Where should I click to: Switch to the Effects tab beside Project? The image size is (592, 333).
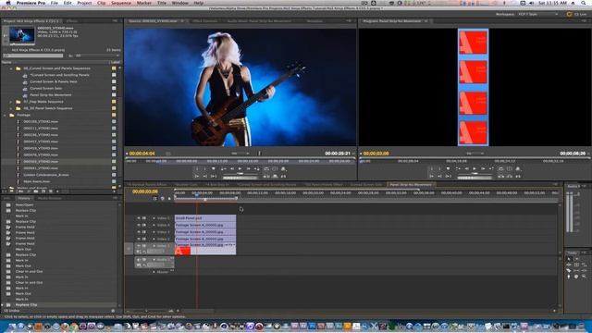pos(72,21)
